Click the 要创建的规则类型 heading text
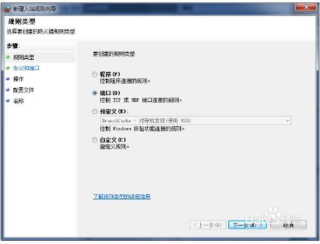 point(113,54)
